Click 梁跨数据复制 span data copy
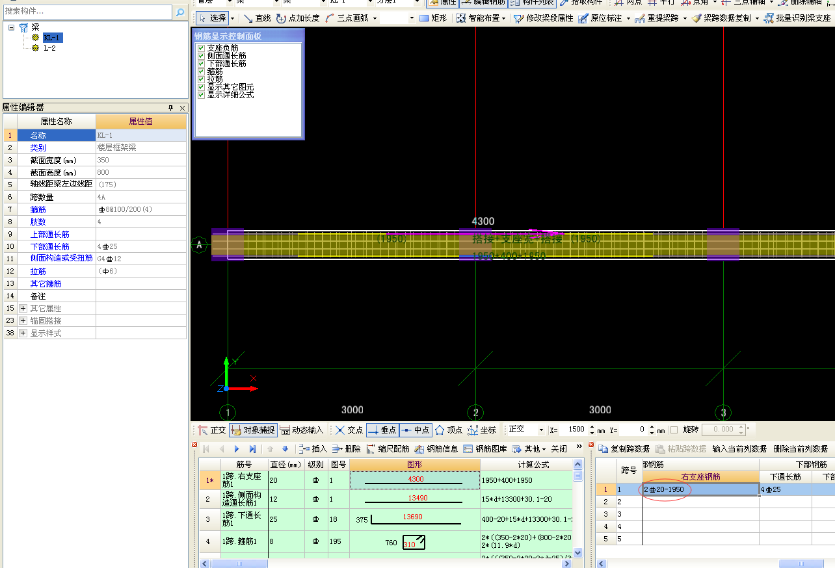This screenshot has height=568, width=835. 722,18
